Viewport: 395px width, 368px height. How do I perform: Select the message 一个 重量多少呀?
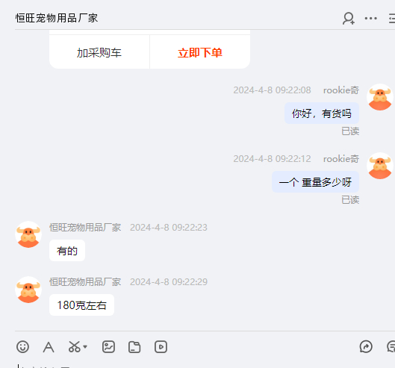(315, 182)
